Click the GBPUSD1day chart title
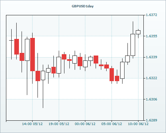The height and width of the screenshot is (133, 166). [83, 6]
